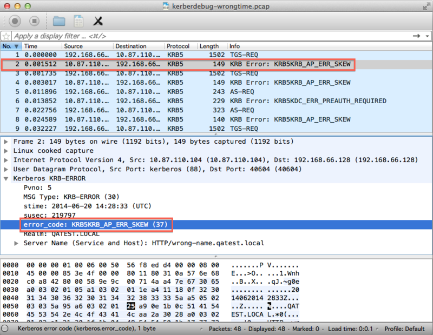Select packet 7 AS-REQ length 323

point(216,110)
